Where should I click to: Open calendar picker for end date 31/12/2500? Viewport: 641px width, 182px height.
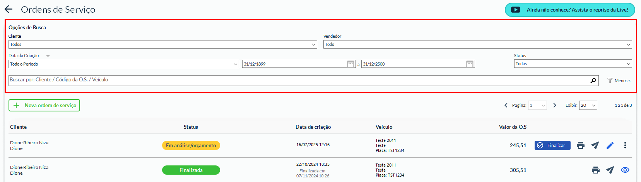tap(470, 64)
